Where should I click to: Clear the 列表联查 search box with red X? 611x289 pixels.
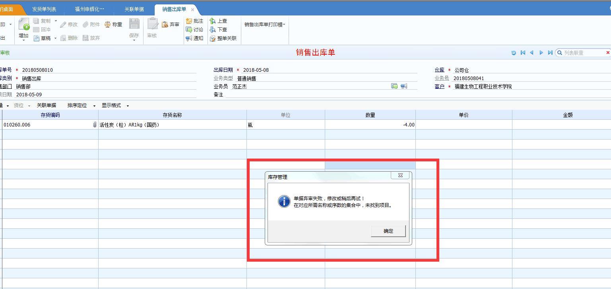pos(607,52)
